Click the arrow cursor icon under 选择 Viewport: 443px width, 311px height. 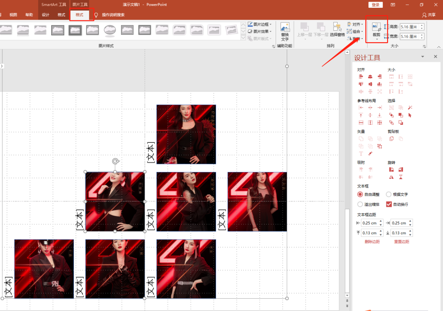[410, 115]
